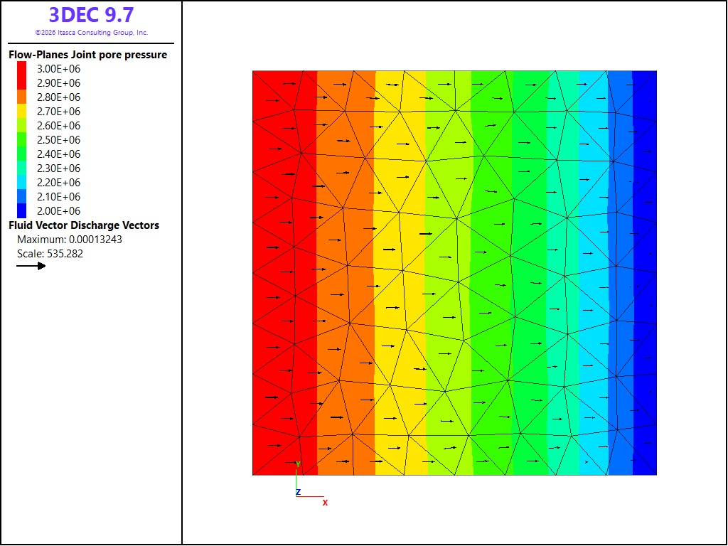Click the discharge vector scale arrow icon
728x546 pixels.
(31, 266)
